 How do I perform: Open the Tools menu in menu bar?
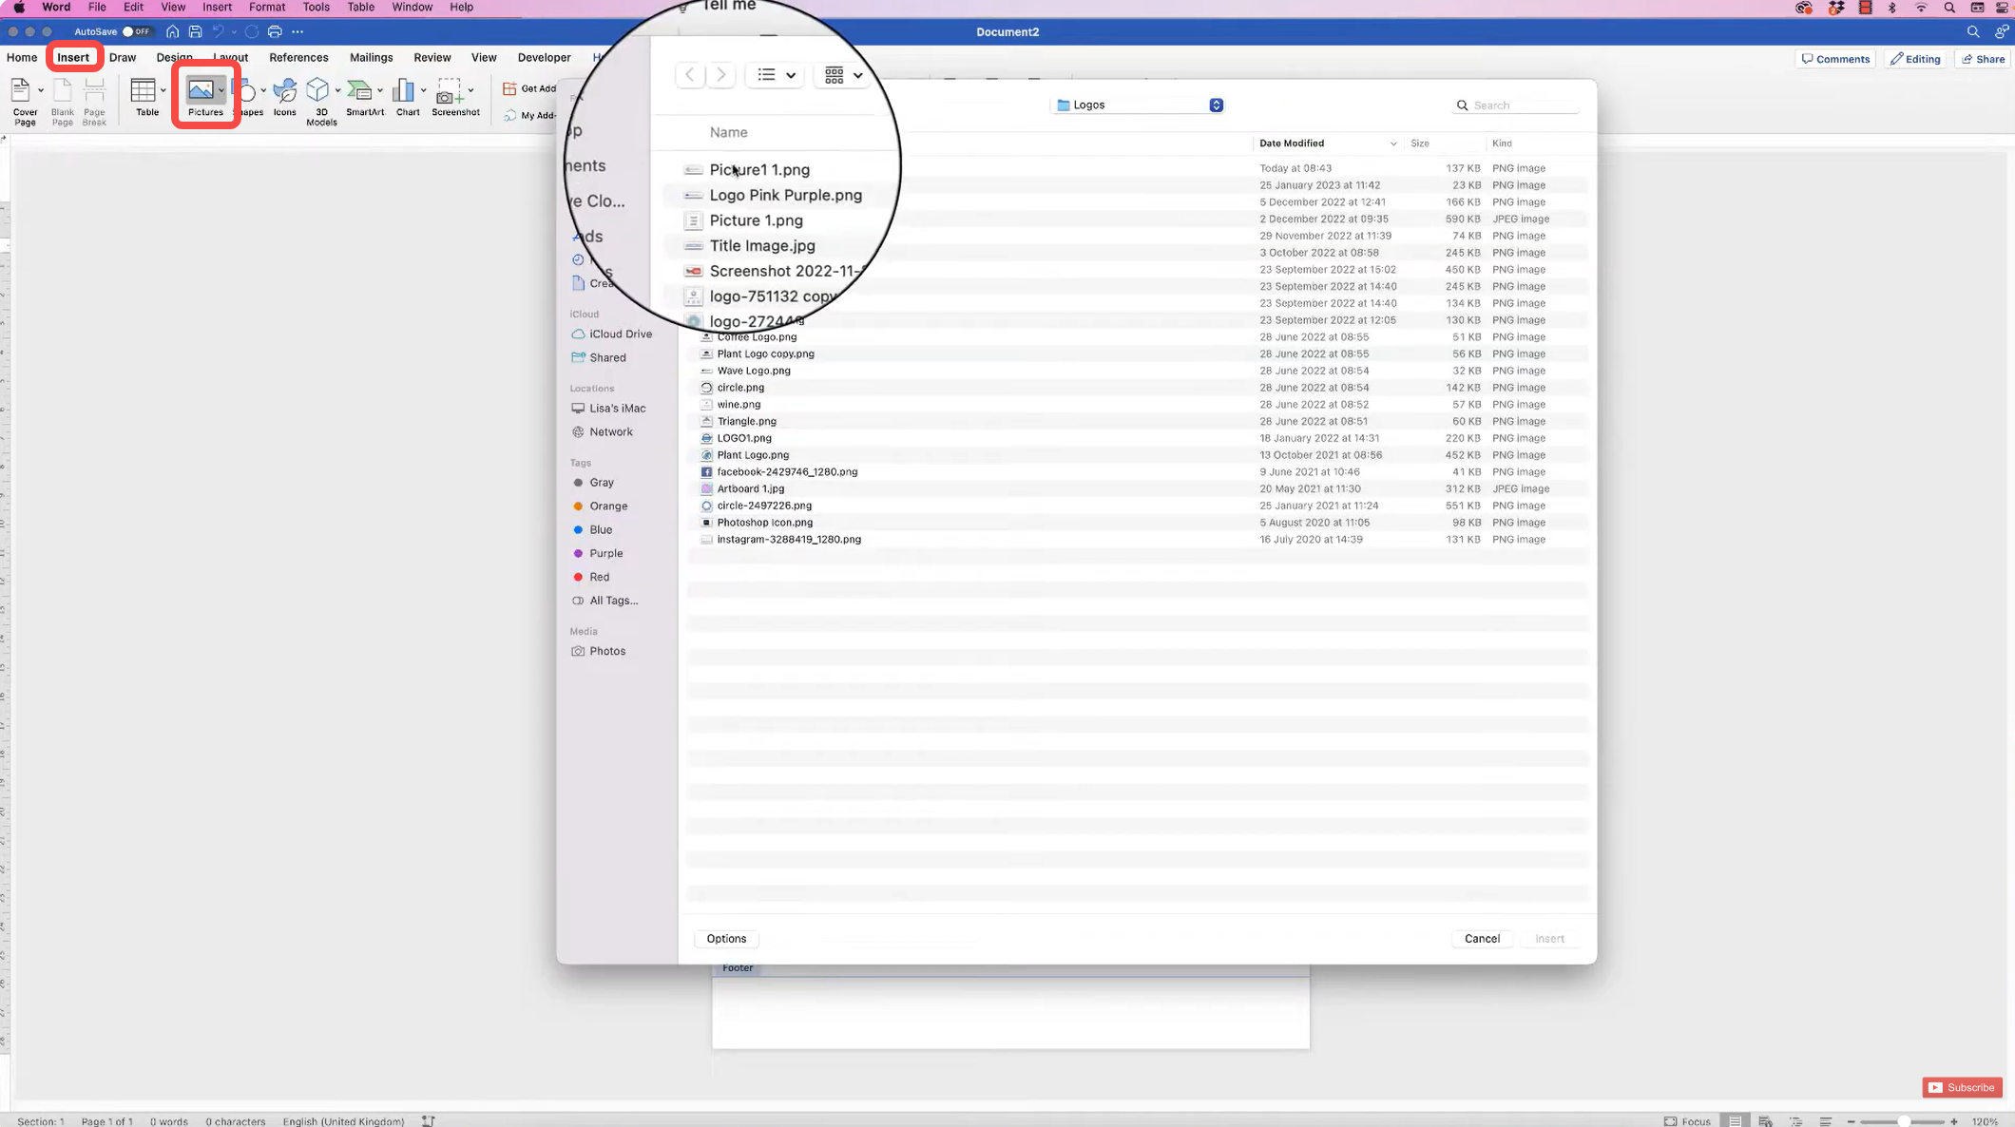click(x=316, y=8)
